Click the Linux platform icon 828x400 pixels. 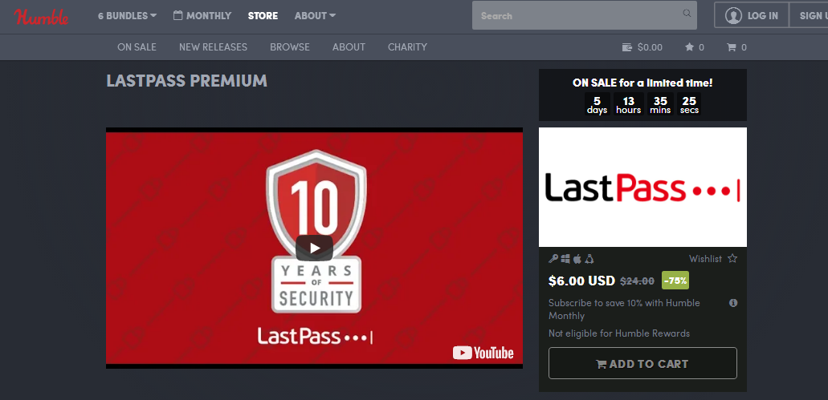589,259
